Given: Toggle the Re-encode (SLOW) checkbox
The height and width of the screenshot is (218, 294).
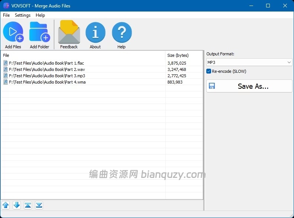Looking at the screenshot, I should pos(209,71).
